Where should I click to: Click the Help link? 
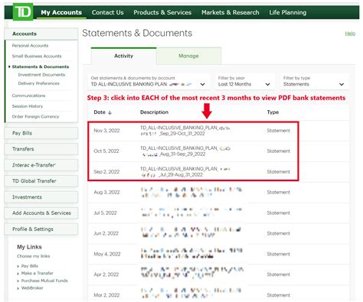coord(350,34)
